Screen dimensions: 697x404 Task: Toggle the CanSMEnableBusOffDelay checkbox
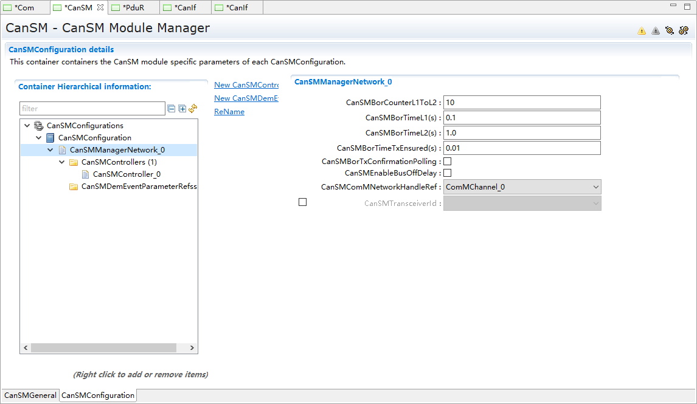point(447,173)
